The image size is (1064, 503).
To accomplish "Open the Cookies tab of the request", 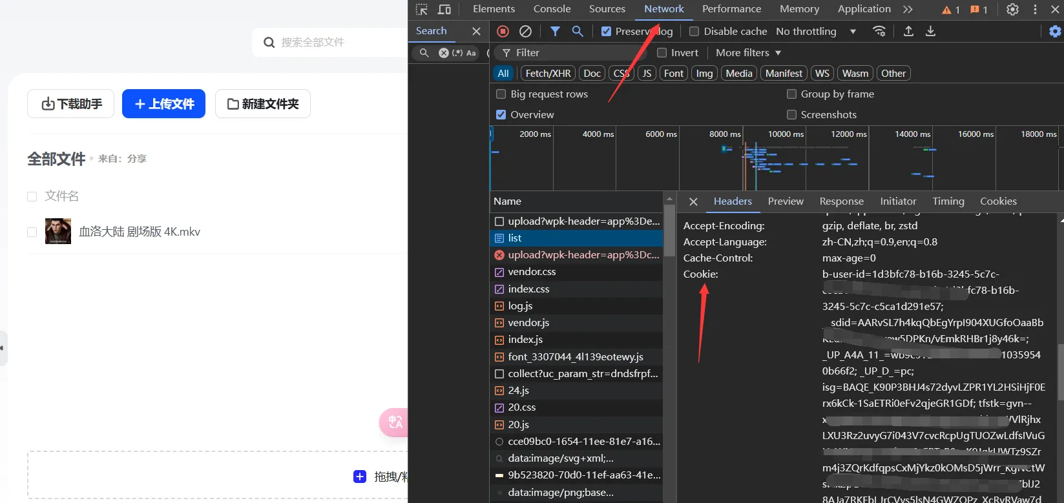I will pos(998,201).
